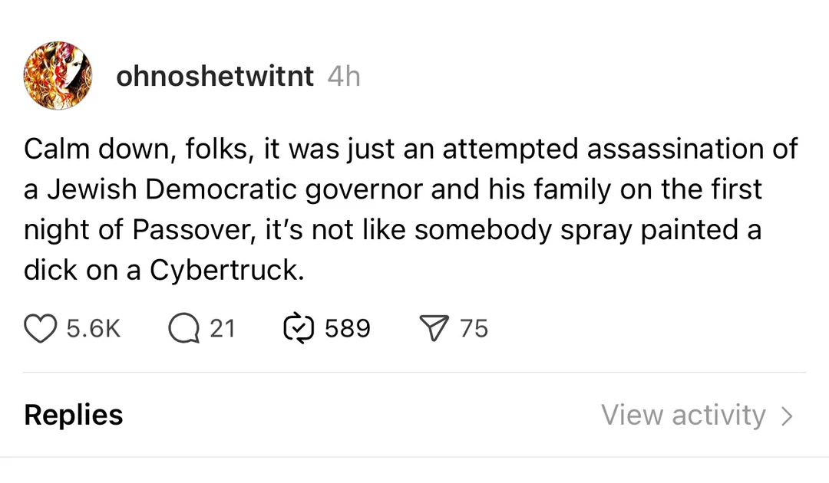The height and width of the screenshot is (483, 829).
Task: Click the word Cybertruck in the post
Action: (224, 270)
